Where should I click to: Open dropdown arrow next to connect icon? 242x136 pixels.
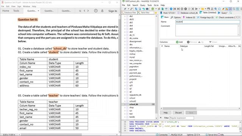(128, 9)
